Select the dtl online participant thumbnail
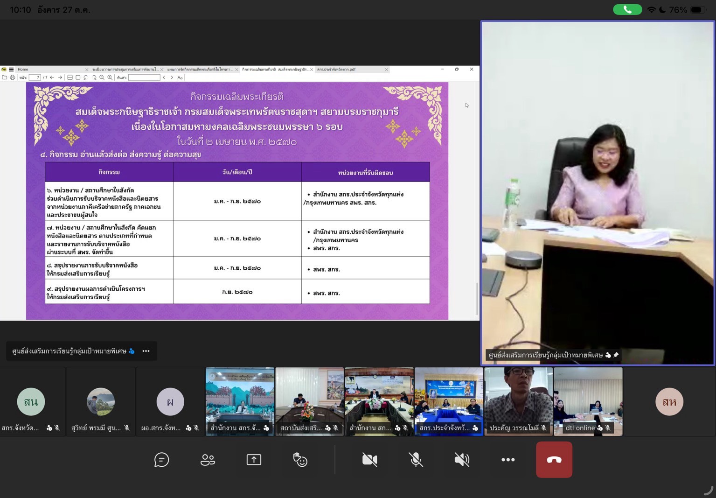716x498 pixels. tap(588, 401)
